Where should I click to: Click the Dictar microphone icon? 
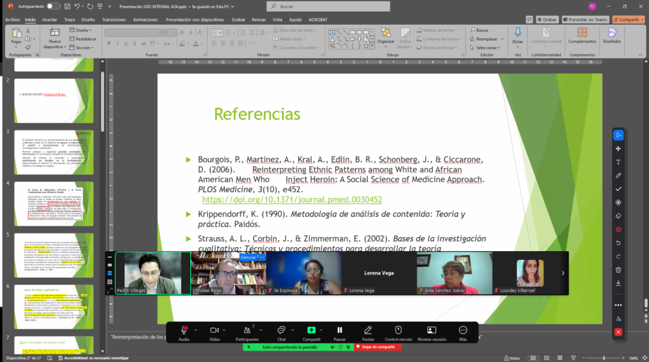[x=518, y=33]
